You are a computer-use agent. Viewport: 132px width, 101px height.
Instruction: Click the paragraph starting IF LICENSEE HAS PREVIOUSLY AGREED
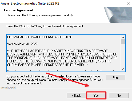(62, 58)
